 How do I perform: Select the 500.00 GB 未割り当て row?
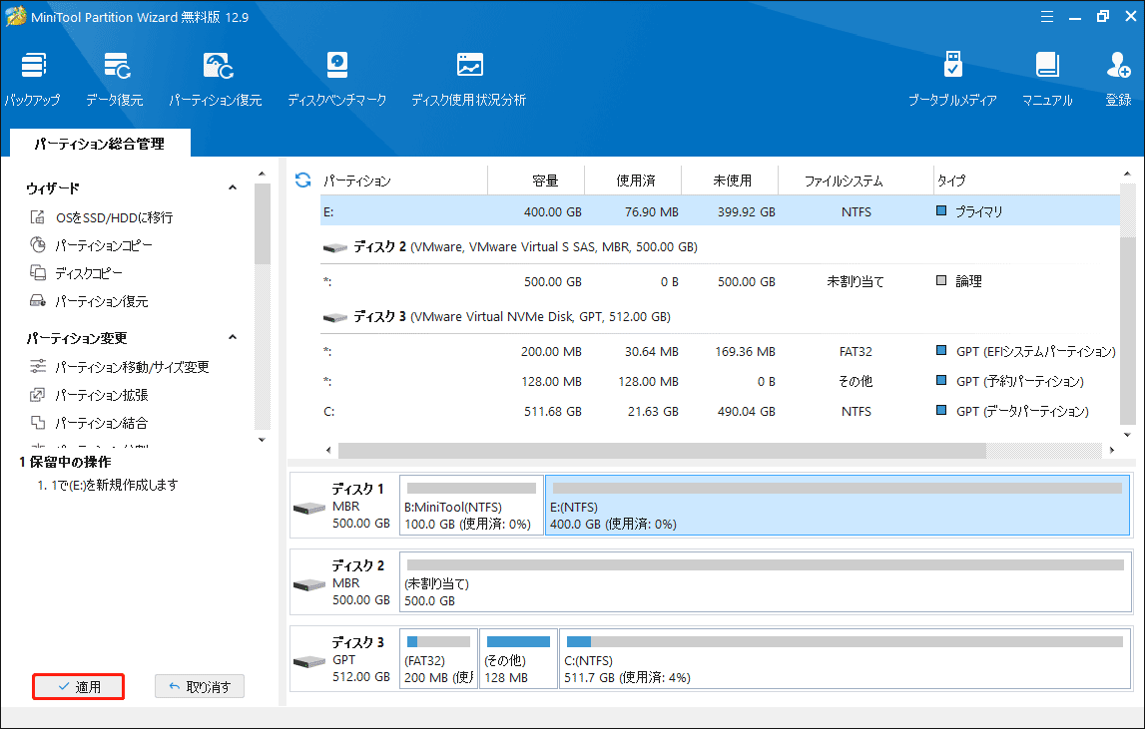pyautogui.click(x=720, y=281)
